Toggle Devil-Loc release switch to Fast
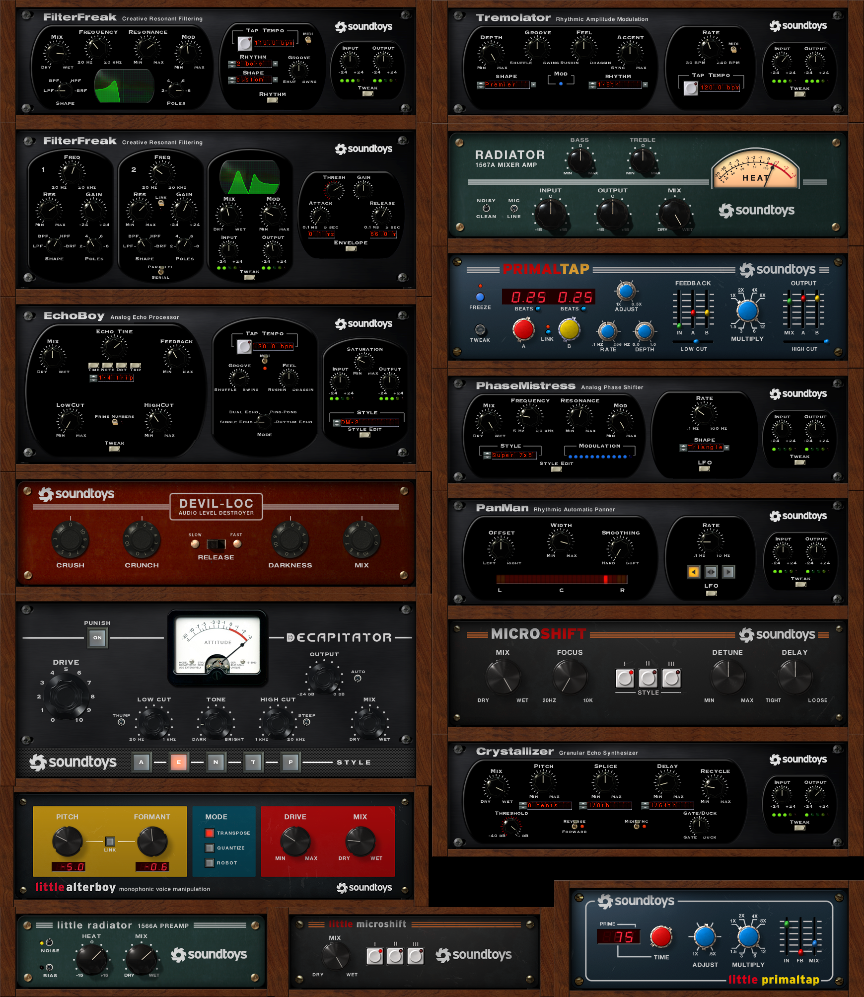Image resolution: width=864 pixels, height=997 pixels. [223, 545]
